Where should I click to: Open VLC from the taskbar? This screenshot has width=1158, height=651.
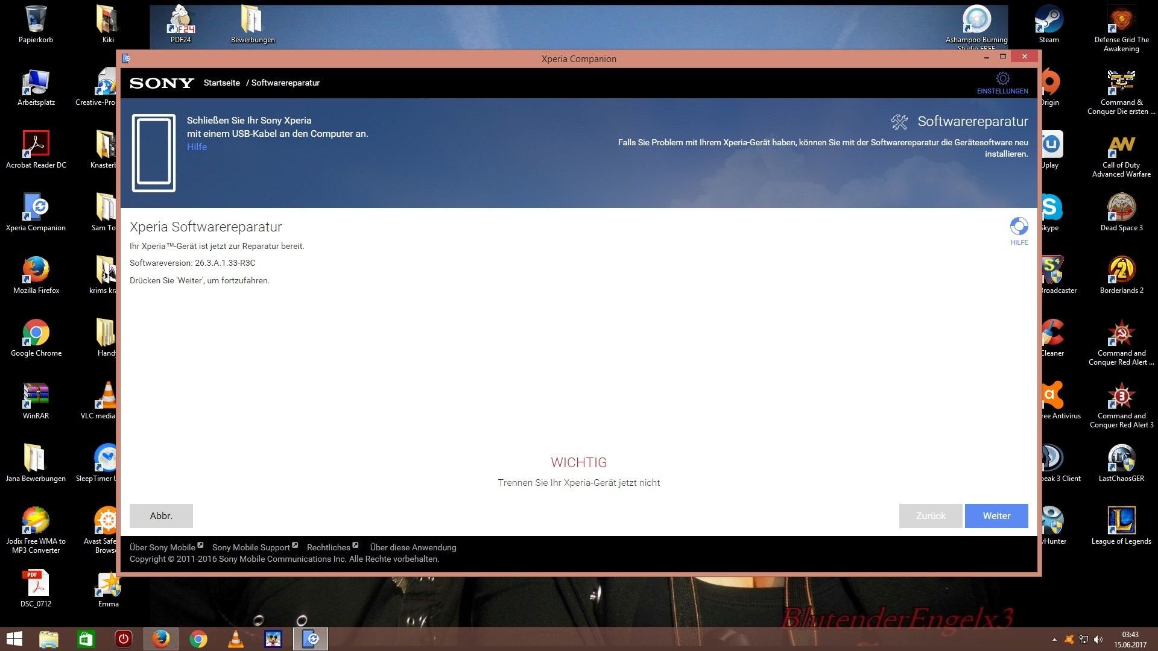point(235,639)
